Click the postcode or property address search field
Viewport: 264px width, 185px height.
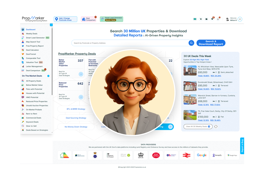pyautogui.click(x=129, y=43)
